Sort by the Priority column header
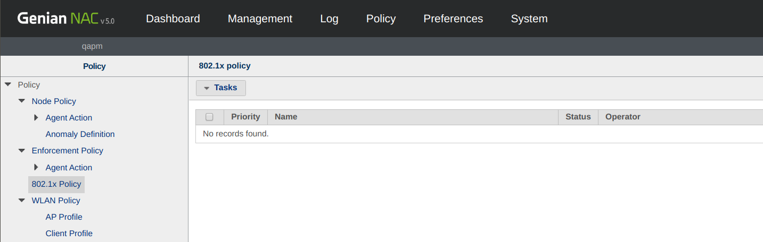 [245, 117]
